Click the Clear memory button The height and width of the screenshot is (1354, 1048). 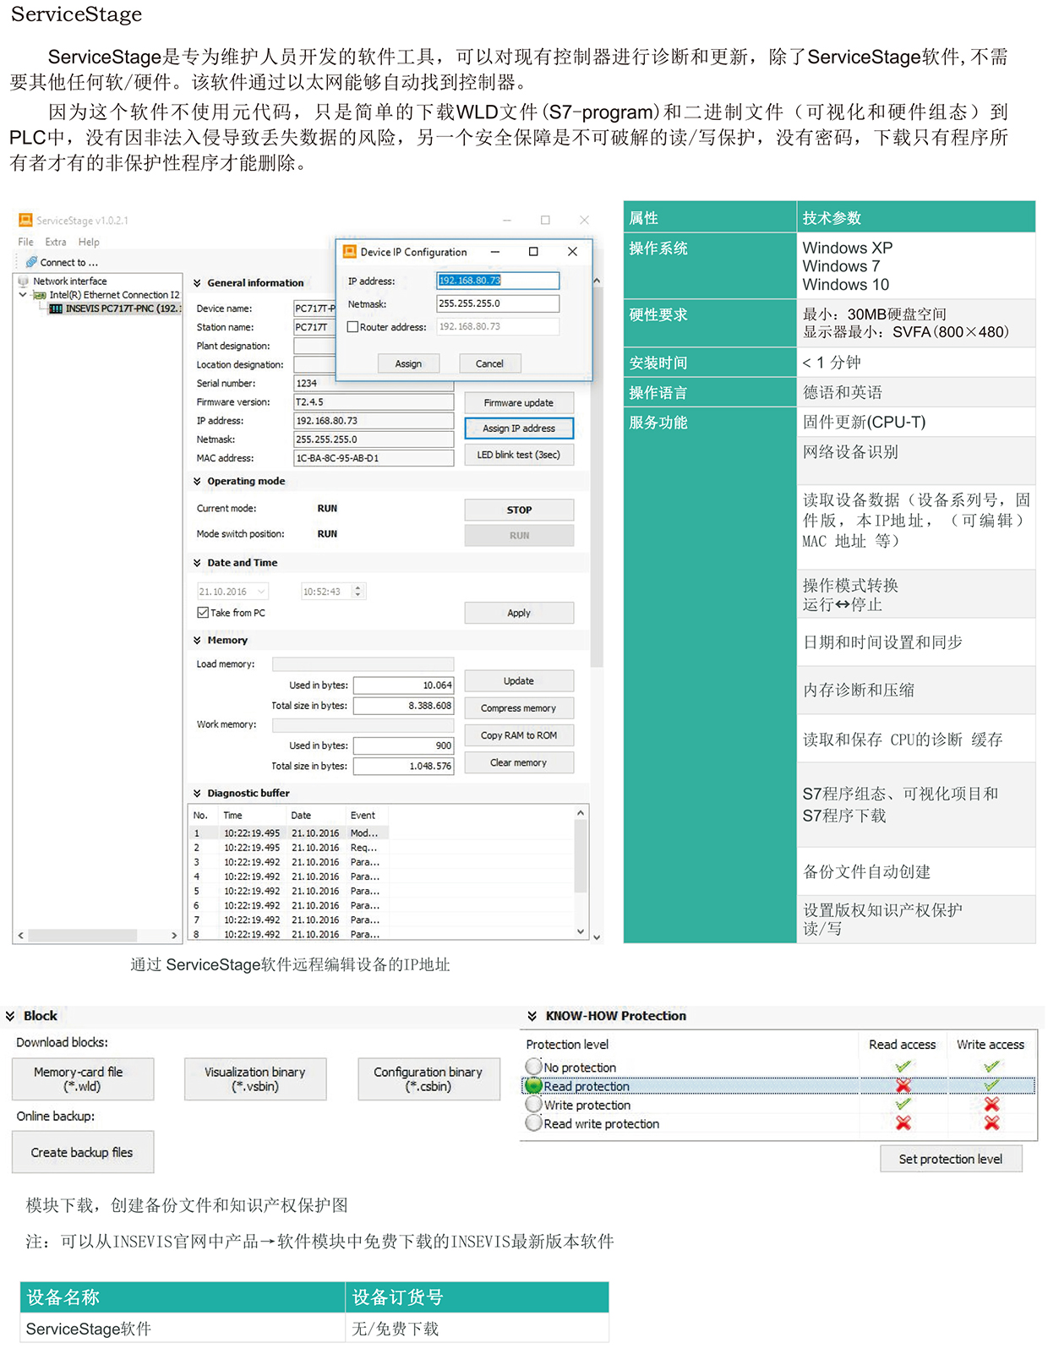click(x=519, y=762)
